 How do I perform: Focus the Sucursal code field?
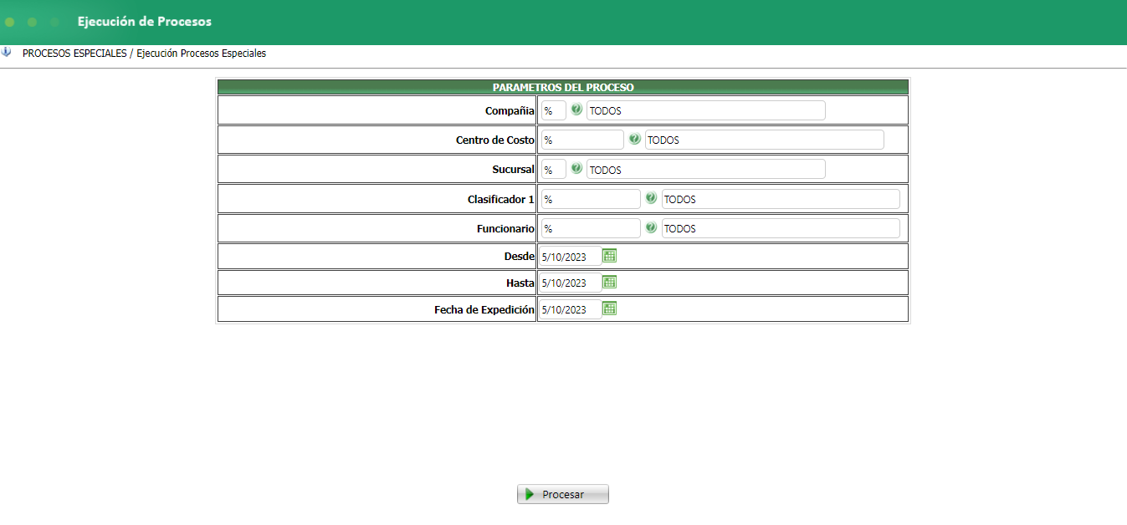point(553,169)
